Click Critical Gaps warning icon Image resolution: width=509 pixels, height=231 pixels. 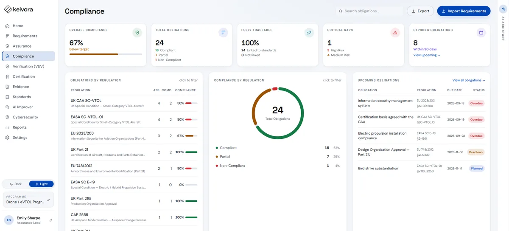pos(395,32)
